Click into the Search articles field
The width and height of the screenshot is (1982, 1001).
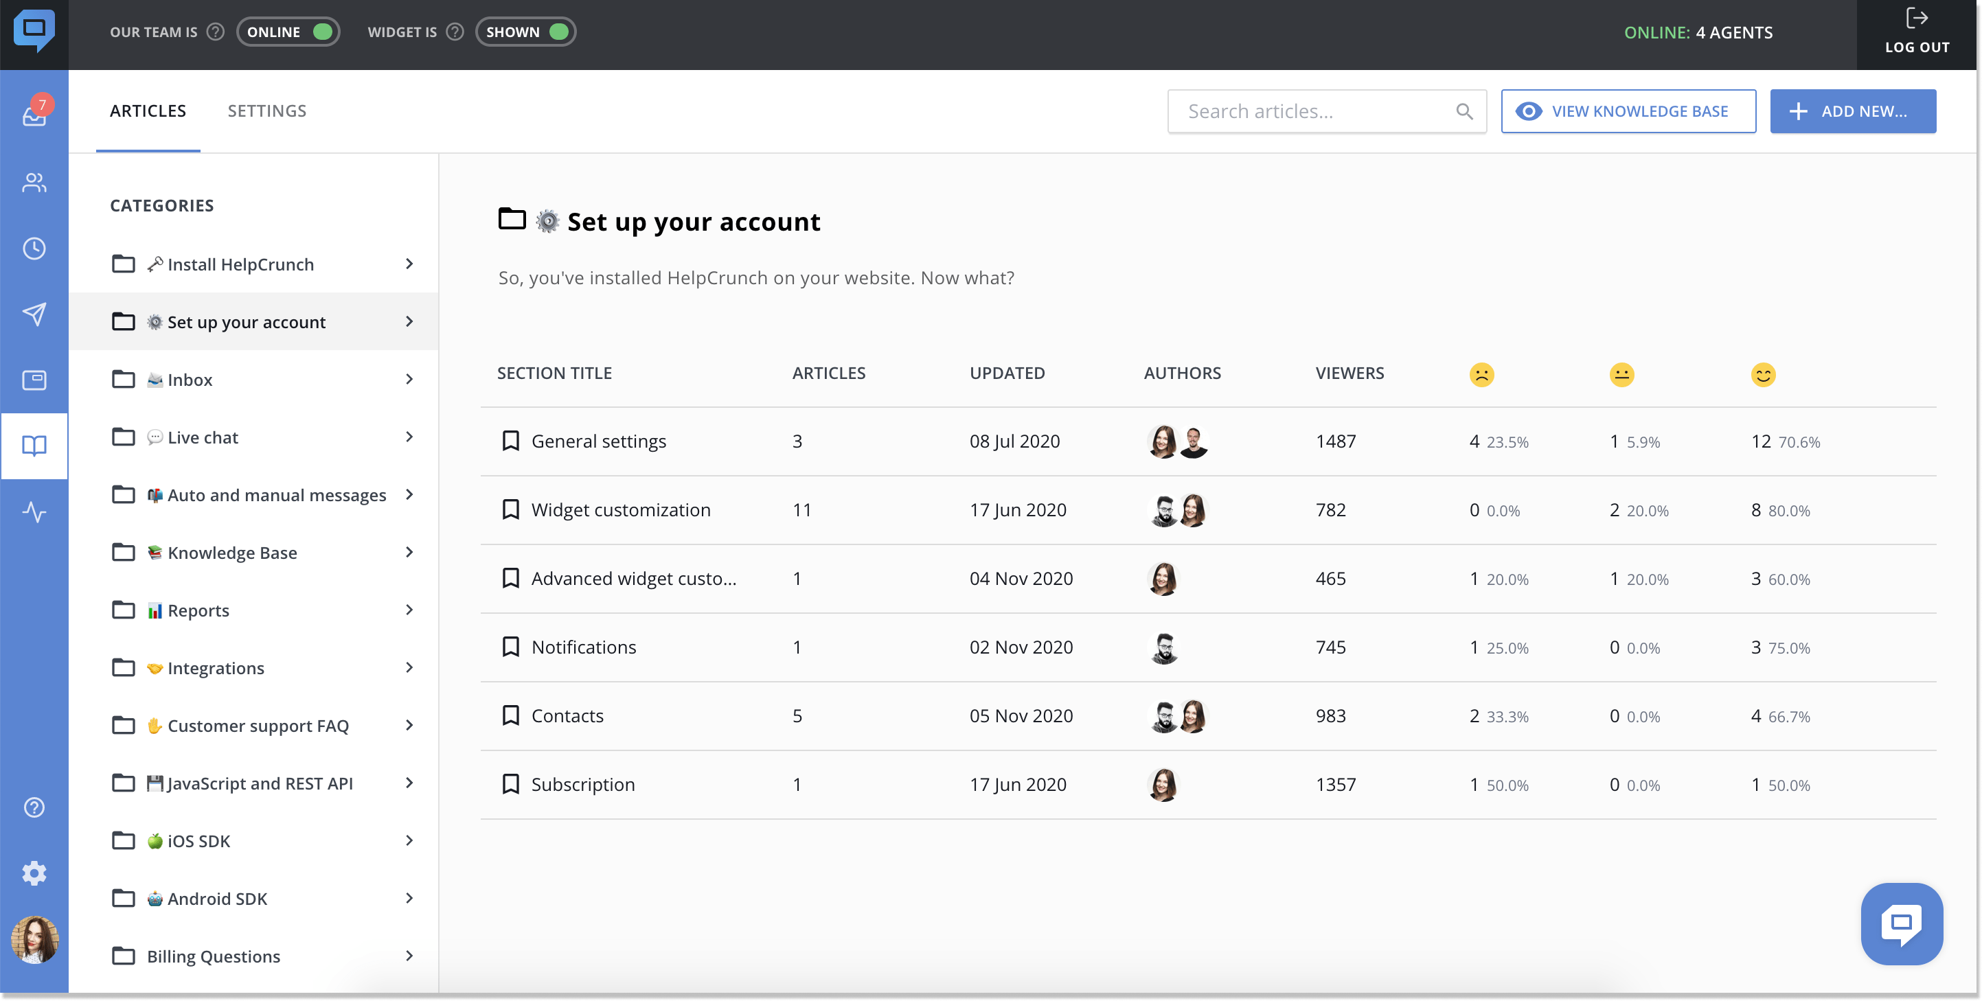pyautogui.click(x=1326, y=111)
